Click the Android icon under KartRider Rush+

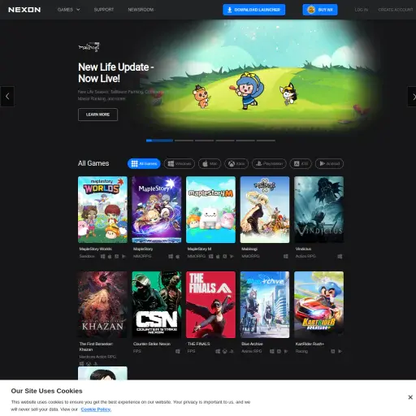(340, 351)
